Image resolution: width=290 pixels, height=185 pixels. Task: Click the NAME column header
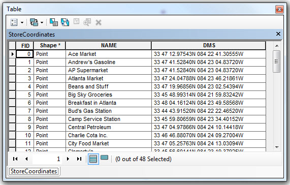(109, 46)
